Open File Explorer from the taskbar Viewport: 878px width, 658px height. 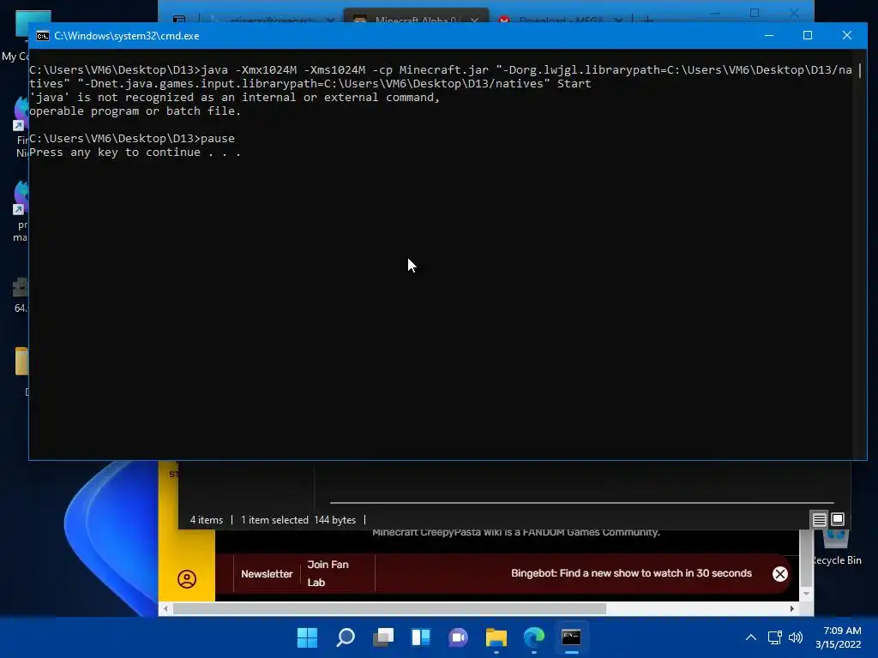[x=496, y=637]
